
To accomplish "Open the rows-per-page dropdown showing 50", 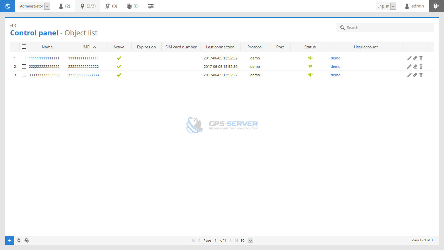I will [x=250, y=241].
